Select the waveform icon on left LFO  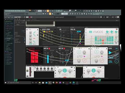(84, 60)
